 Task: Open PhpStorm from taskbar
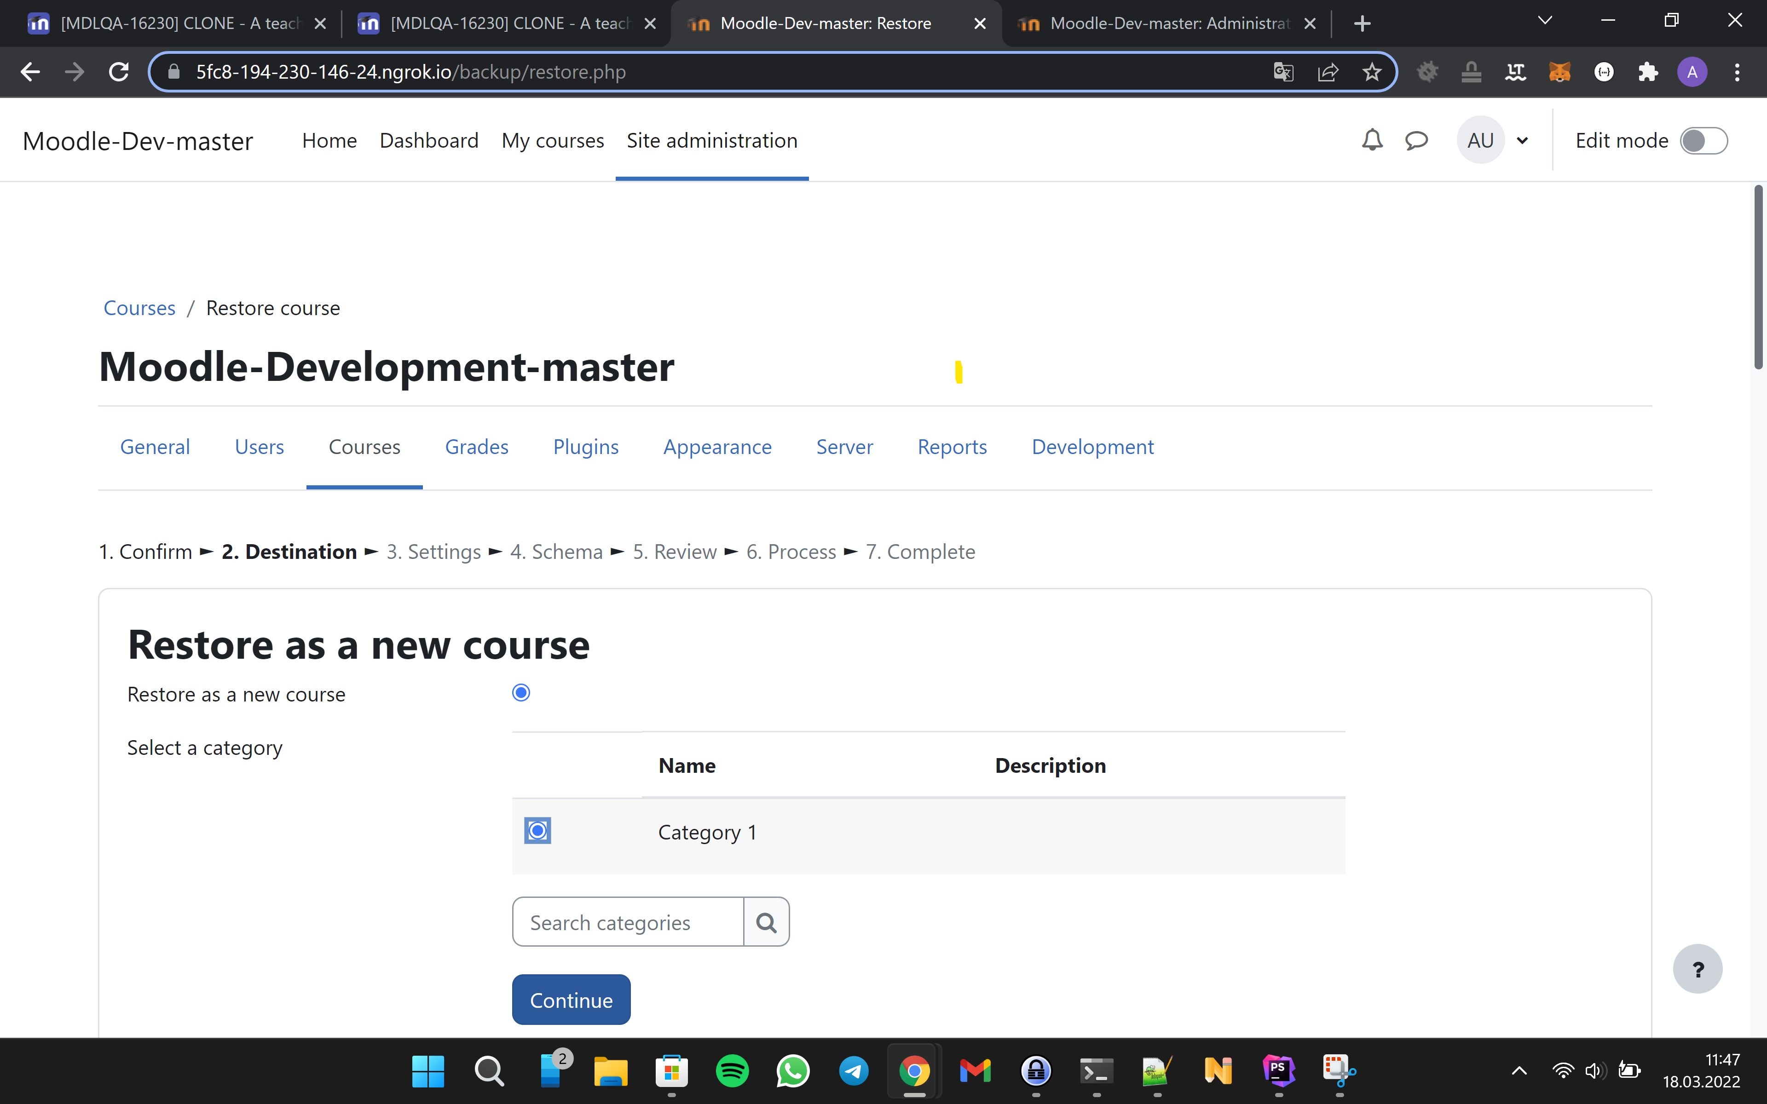click(1278, 1071)
